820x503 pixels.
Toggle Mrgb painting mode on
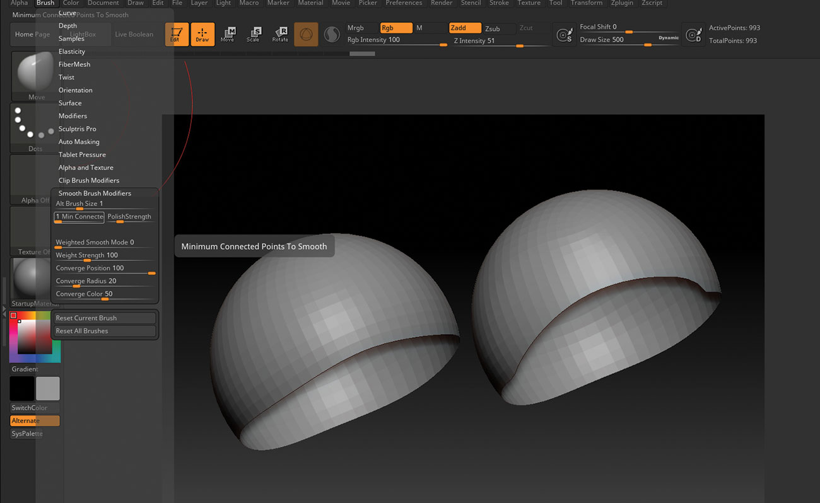pos(360,28)
